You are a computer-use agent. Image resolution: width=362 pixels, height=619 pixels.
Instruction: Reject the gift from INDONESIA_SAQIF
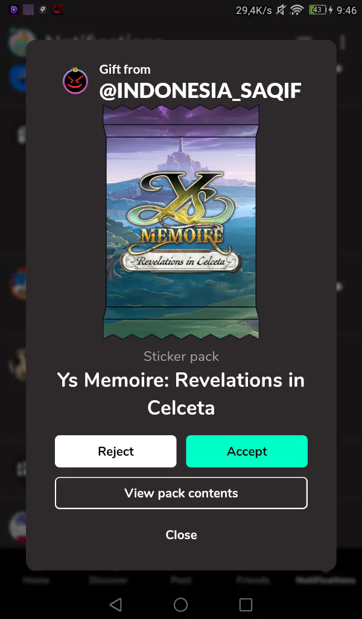pyautogui.click(x=115, y=451)
